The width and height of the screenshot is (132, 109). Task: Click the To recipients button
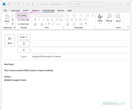click(24, 43)
